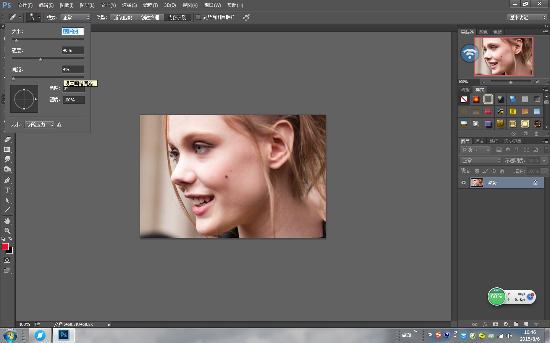Viewport: 550px width, 343px height.
Task: Toggle the lock all icon in Layers panel
Action: click(502, 171)
